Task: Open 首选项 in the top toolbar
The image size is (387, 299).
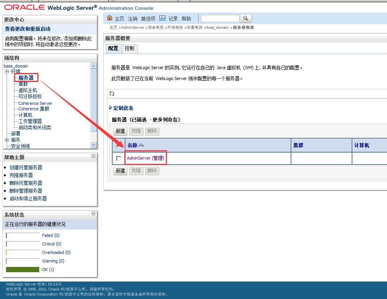Action: [148, 19]
